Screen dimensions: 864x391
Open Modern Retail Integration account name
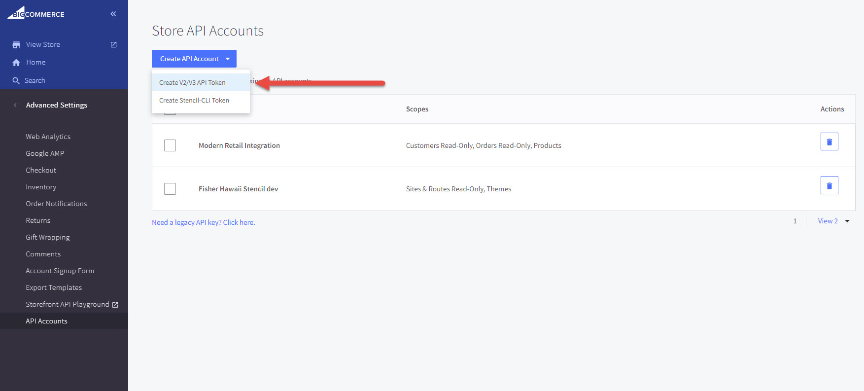239,145
